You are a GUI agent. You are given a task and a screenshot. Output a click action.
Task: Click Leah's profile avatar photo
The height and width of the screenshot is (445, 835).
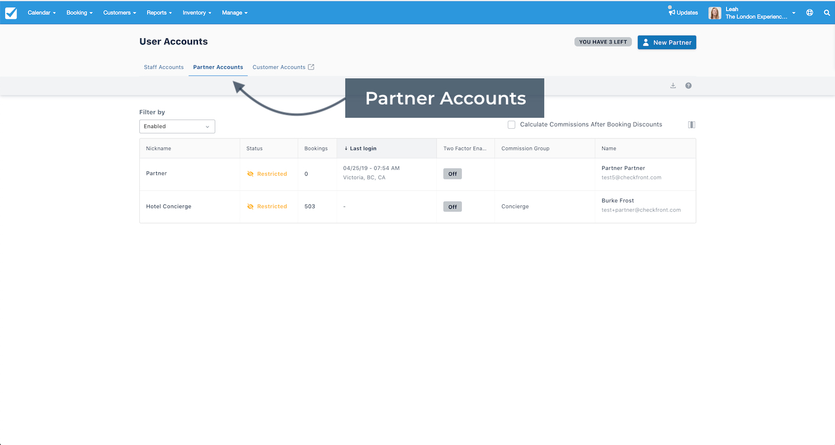point(715,13)
